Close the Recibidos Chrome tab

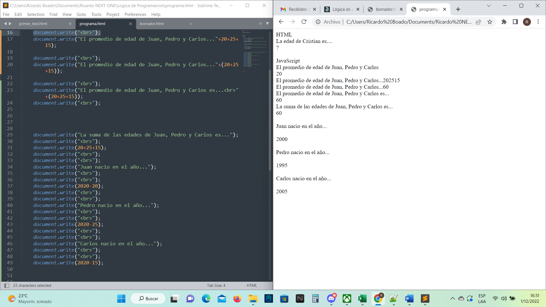point(315,9)
